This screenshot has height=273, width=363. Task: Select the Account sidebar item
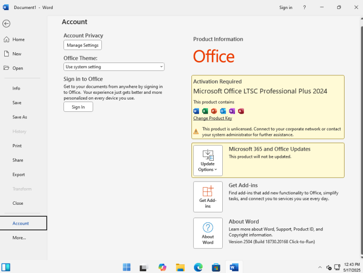click(23, 223)
